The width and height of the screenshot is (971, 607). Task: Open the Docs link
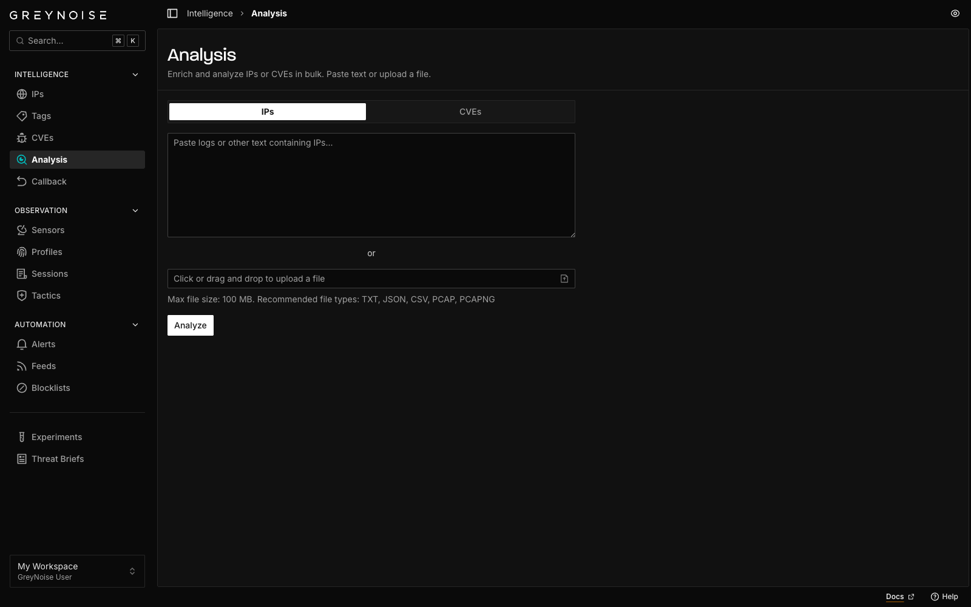pos(900,597)
